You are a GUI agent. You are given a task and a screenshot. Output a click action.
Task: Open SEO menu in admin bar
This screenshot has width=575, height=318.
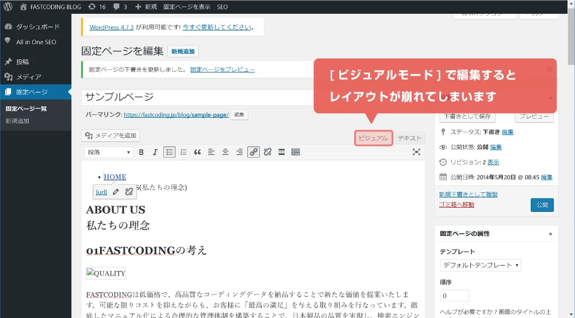222,6
